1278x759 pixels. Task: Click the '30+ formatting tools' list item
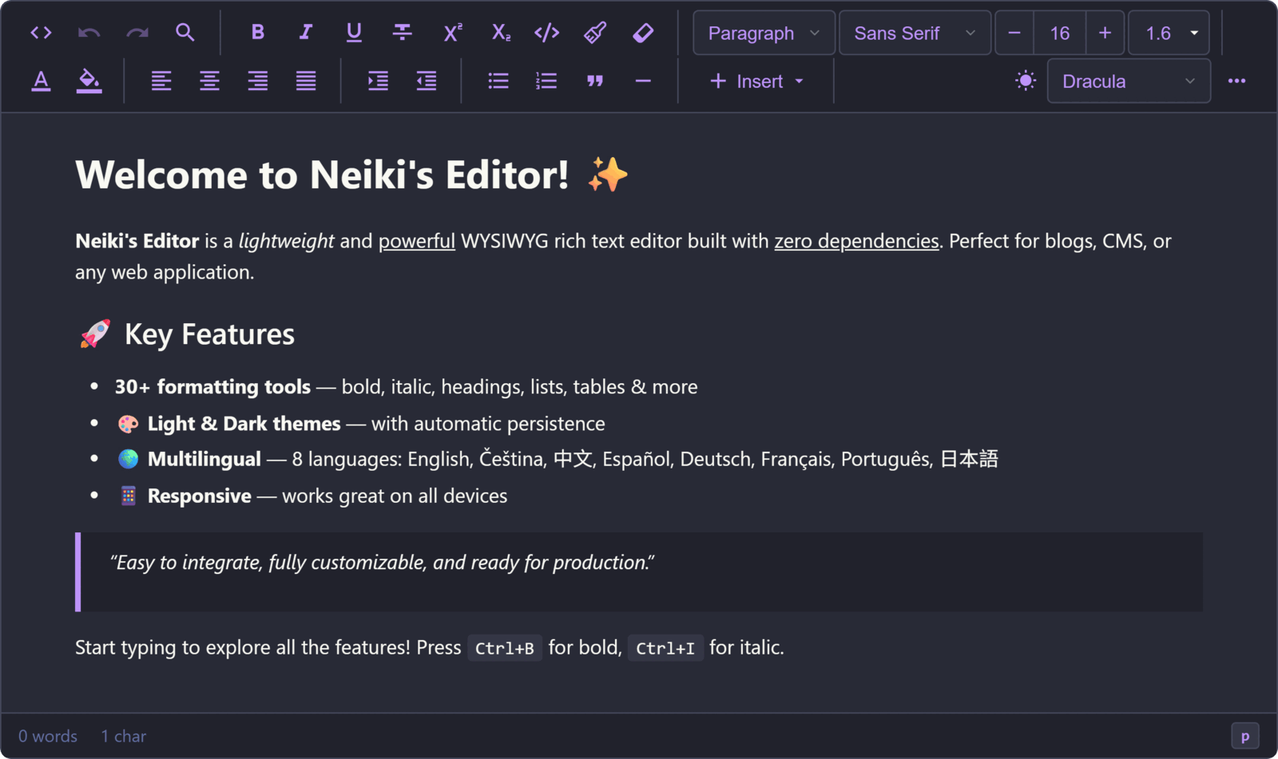[x=406, y=387]
